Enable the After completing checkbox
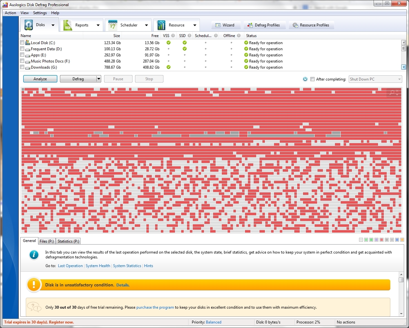Image resolution: width=409 pixels, height=328 pixels. [312, 79]
